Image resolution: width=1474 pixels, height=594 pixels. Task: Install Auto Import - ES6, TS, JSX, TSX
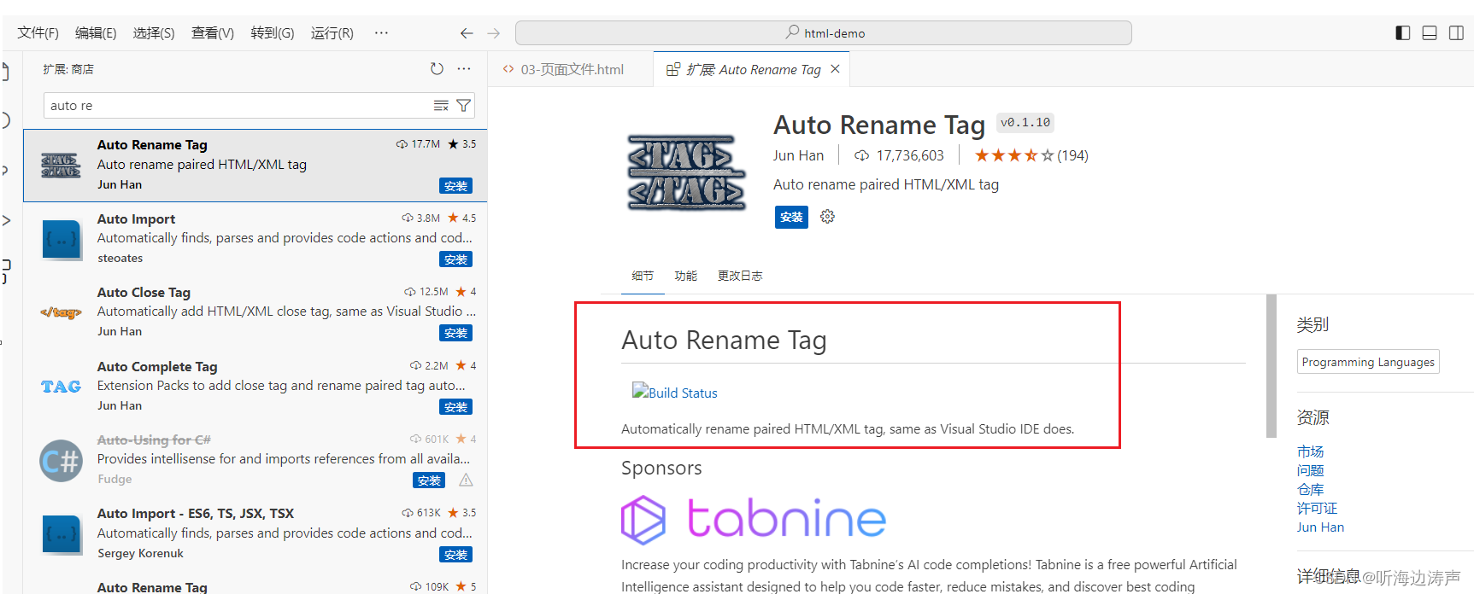(x=455, y=555)
